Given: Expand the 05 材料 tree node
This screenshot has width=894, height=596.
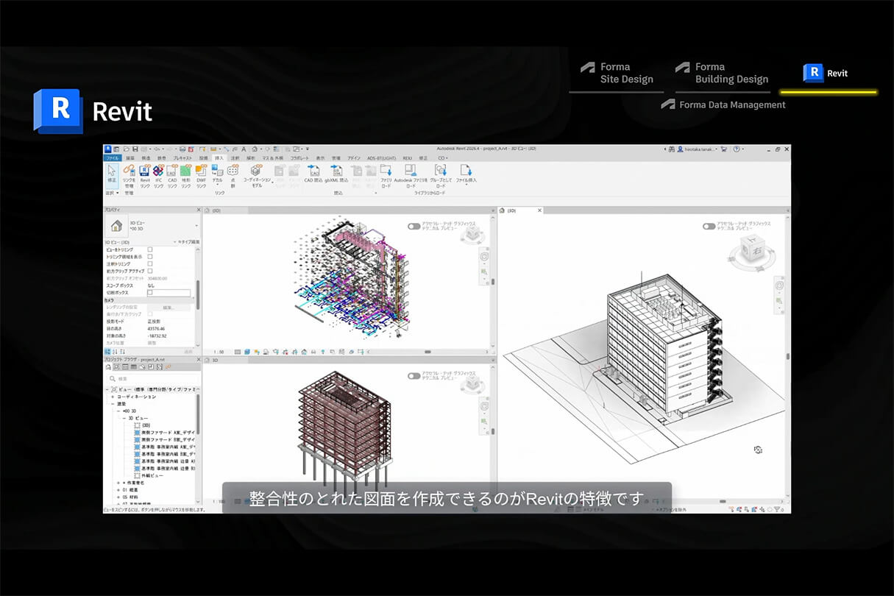Looking at the screenshot, I should [x=118, y=497].
